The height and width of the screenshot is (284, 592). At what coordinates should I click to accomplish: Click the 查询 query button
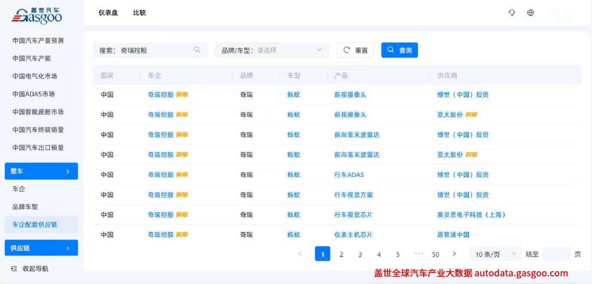pyautogui.click(x=399, y=50)
